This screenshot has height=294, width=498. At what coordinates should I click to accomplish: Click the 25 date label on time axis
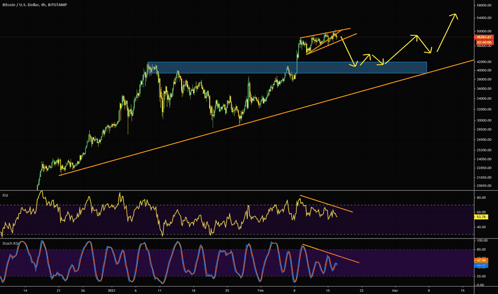227,290
